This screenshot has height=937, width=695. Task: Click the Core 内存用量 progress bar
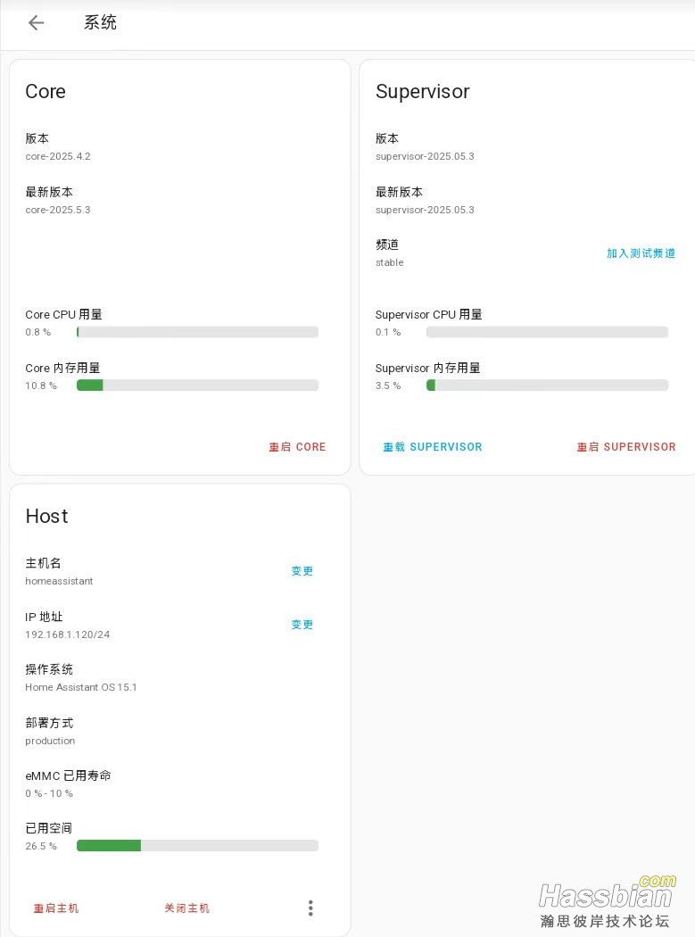coord(197,386)
